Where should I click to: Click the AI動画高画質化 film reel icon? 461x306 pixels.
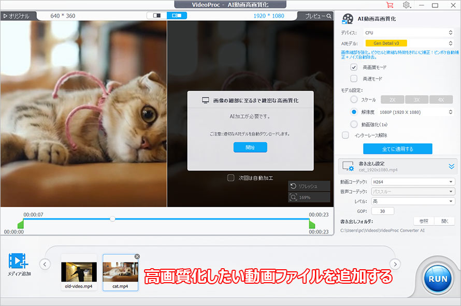(348, 19)
